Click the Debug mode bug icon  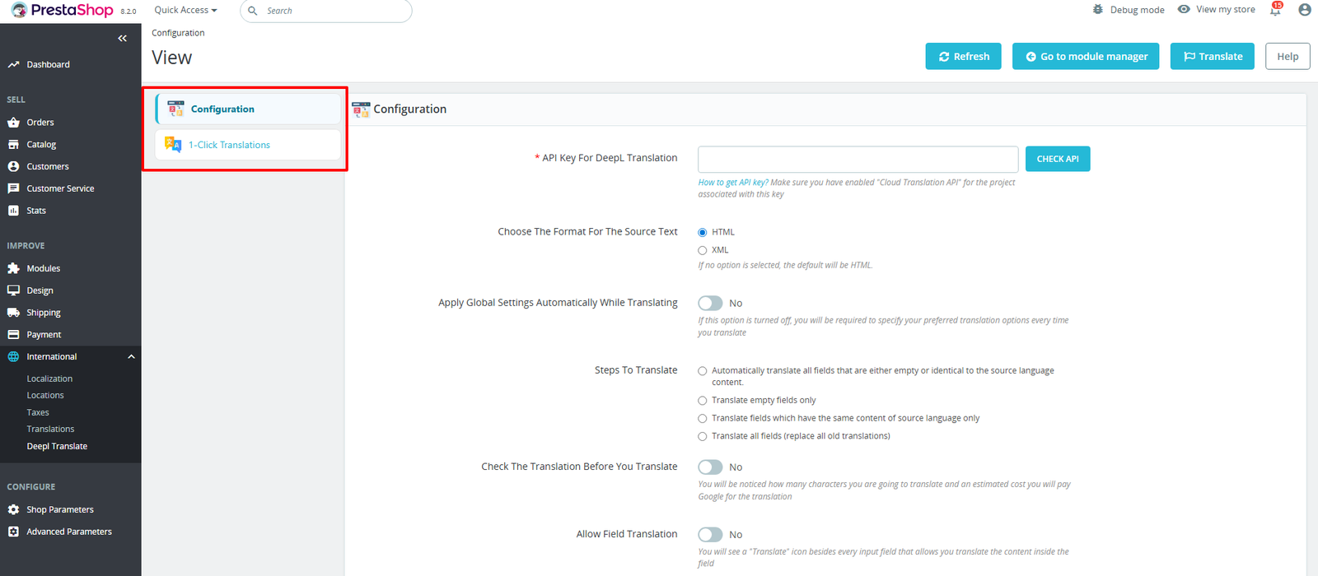[x=1097, y=10]
